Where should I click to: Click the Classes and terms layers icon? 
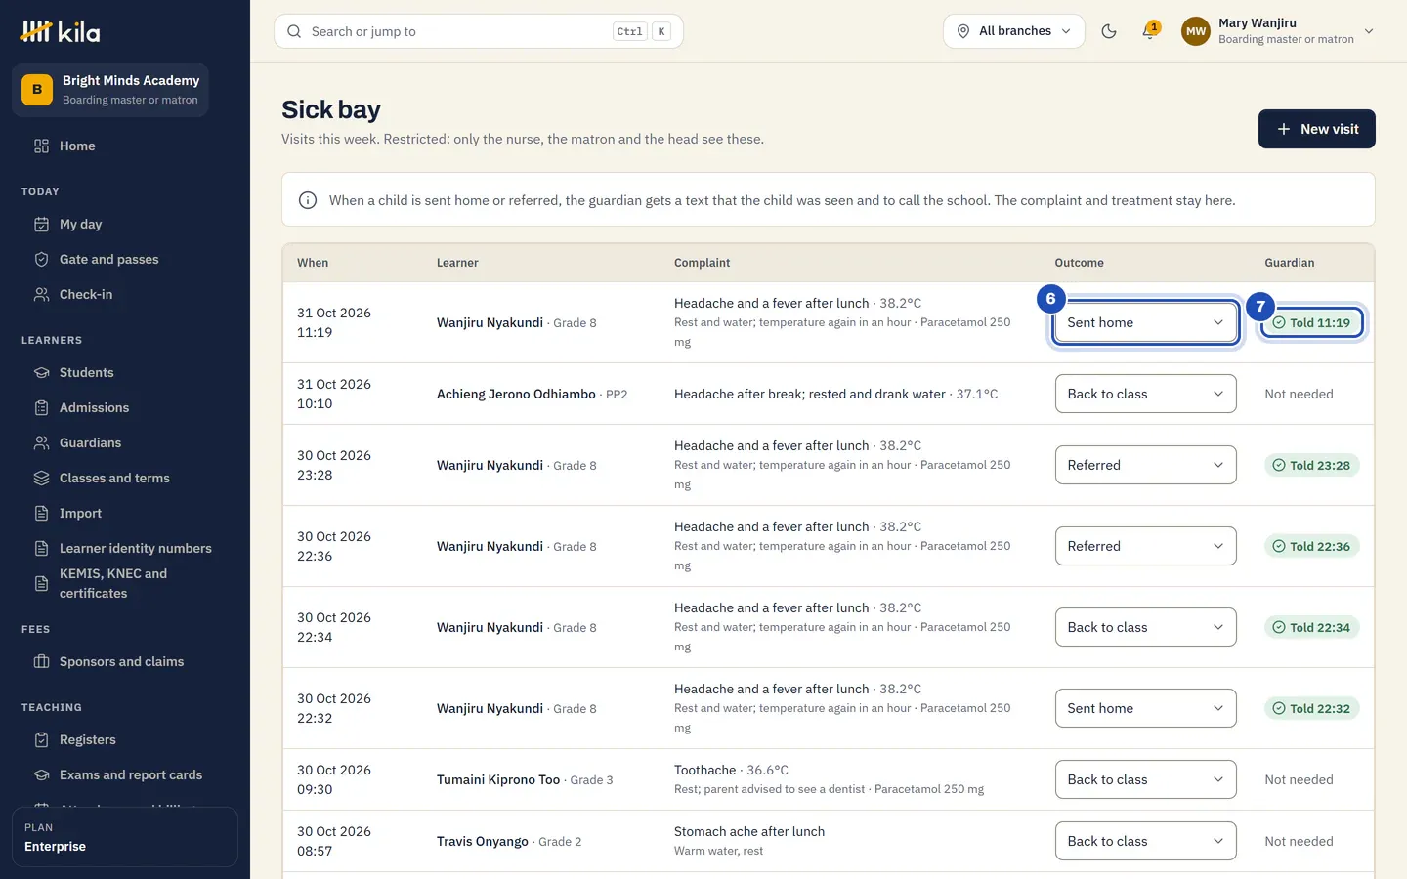pos(41,478)
